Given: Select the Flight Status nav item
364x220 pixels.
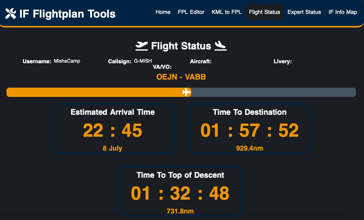Looking at the screenshot, I should [x=265, y=12].
